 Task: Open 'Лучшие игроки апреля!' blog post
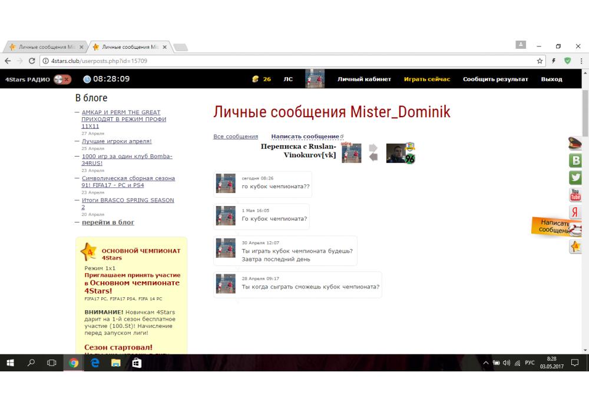[x=117, y=141]
